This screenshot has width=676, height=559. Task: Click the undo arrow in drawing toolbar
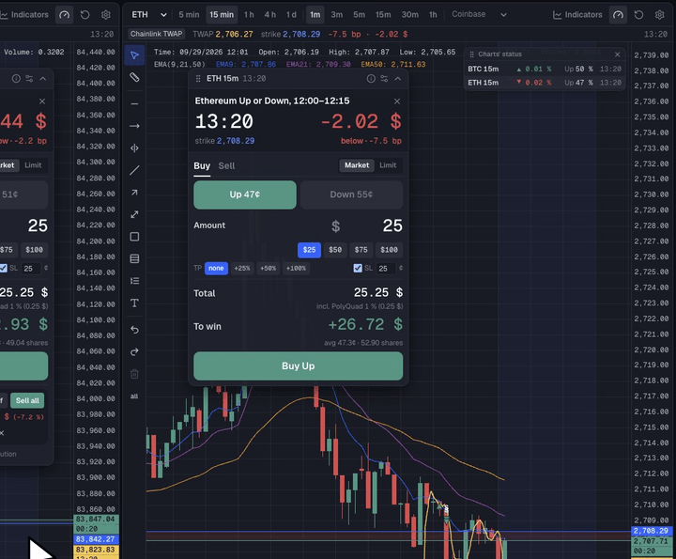(134, 330)
